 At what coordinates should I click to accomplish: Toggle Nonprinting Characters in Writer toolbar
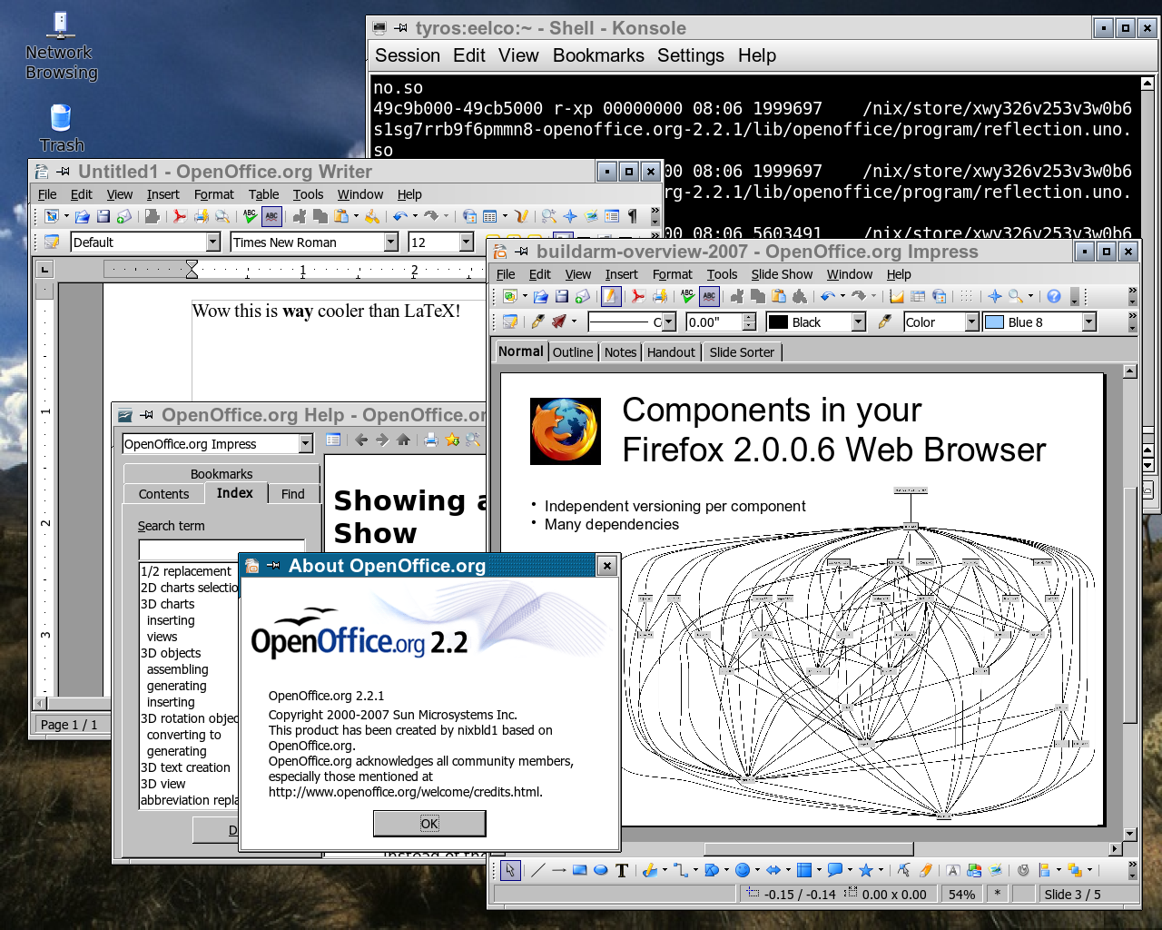(632, 216)
